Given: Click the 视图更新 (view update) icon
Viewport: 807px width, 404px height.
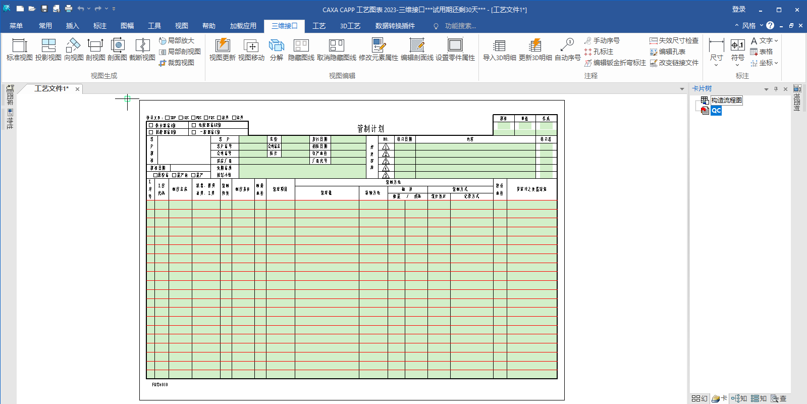Looking at the screenshot, I should pos(222,49).
